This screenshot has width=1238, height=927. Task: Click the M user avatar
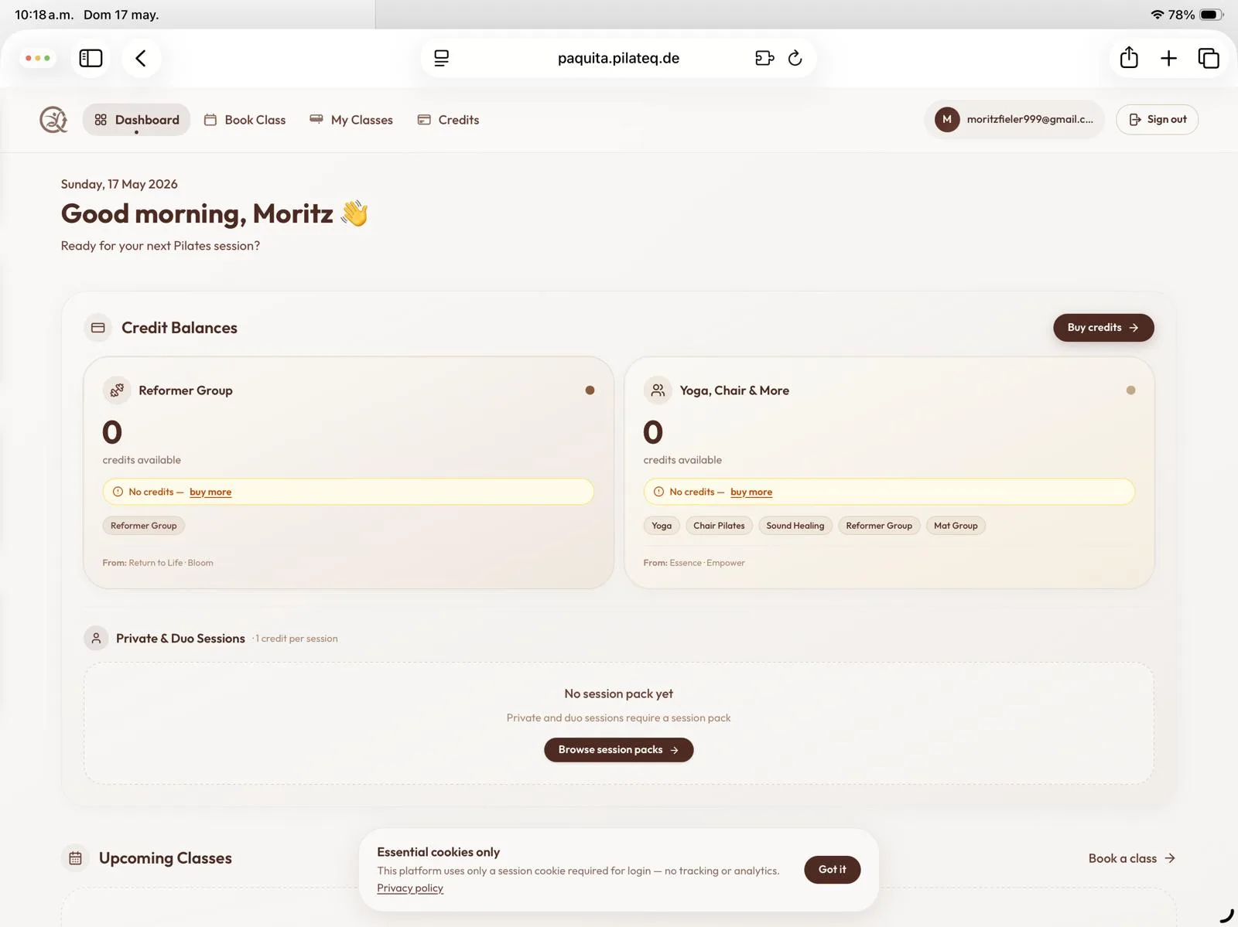point(947,119)
